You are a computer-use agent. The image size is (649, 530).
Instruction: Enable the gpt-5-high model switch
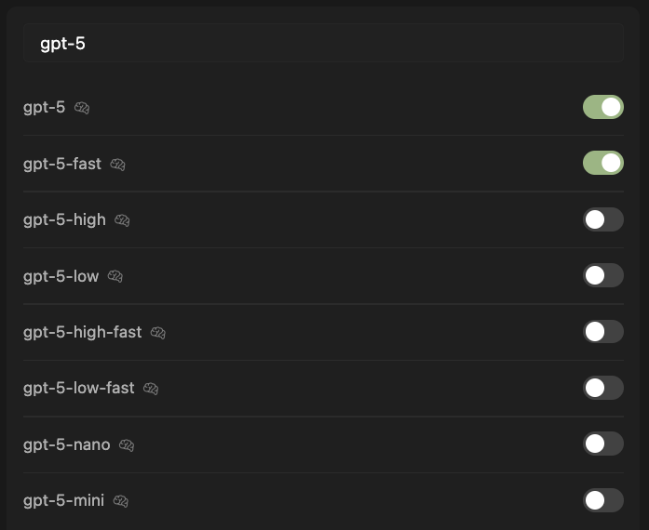pyautogui.click(x=603, y=219)
